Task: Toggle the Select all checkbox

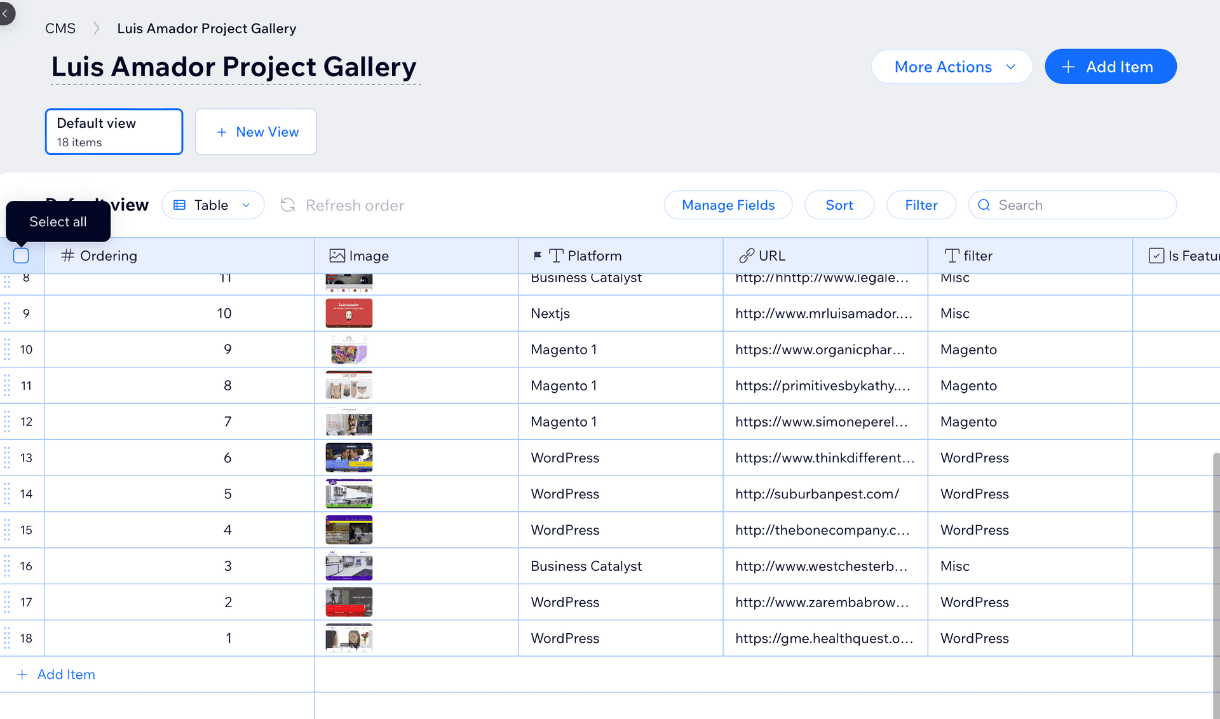Action: [21, 256]
